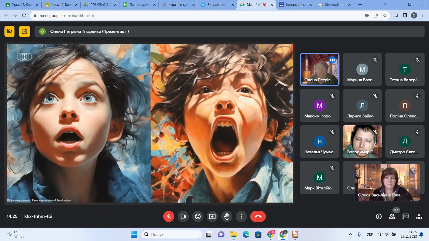This screenshot has height=241, width=429.
Task: Open File Explorer from taskbar
Action: pos(233,234)
